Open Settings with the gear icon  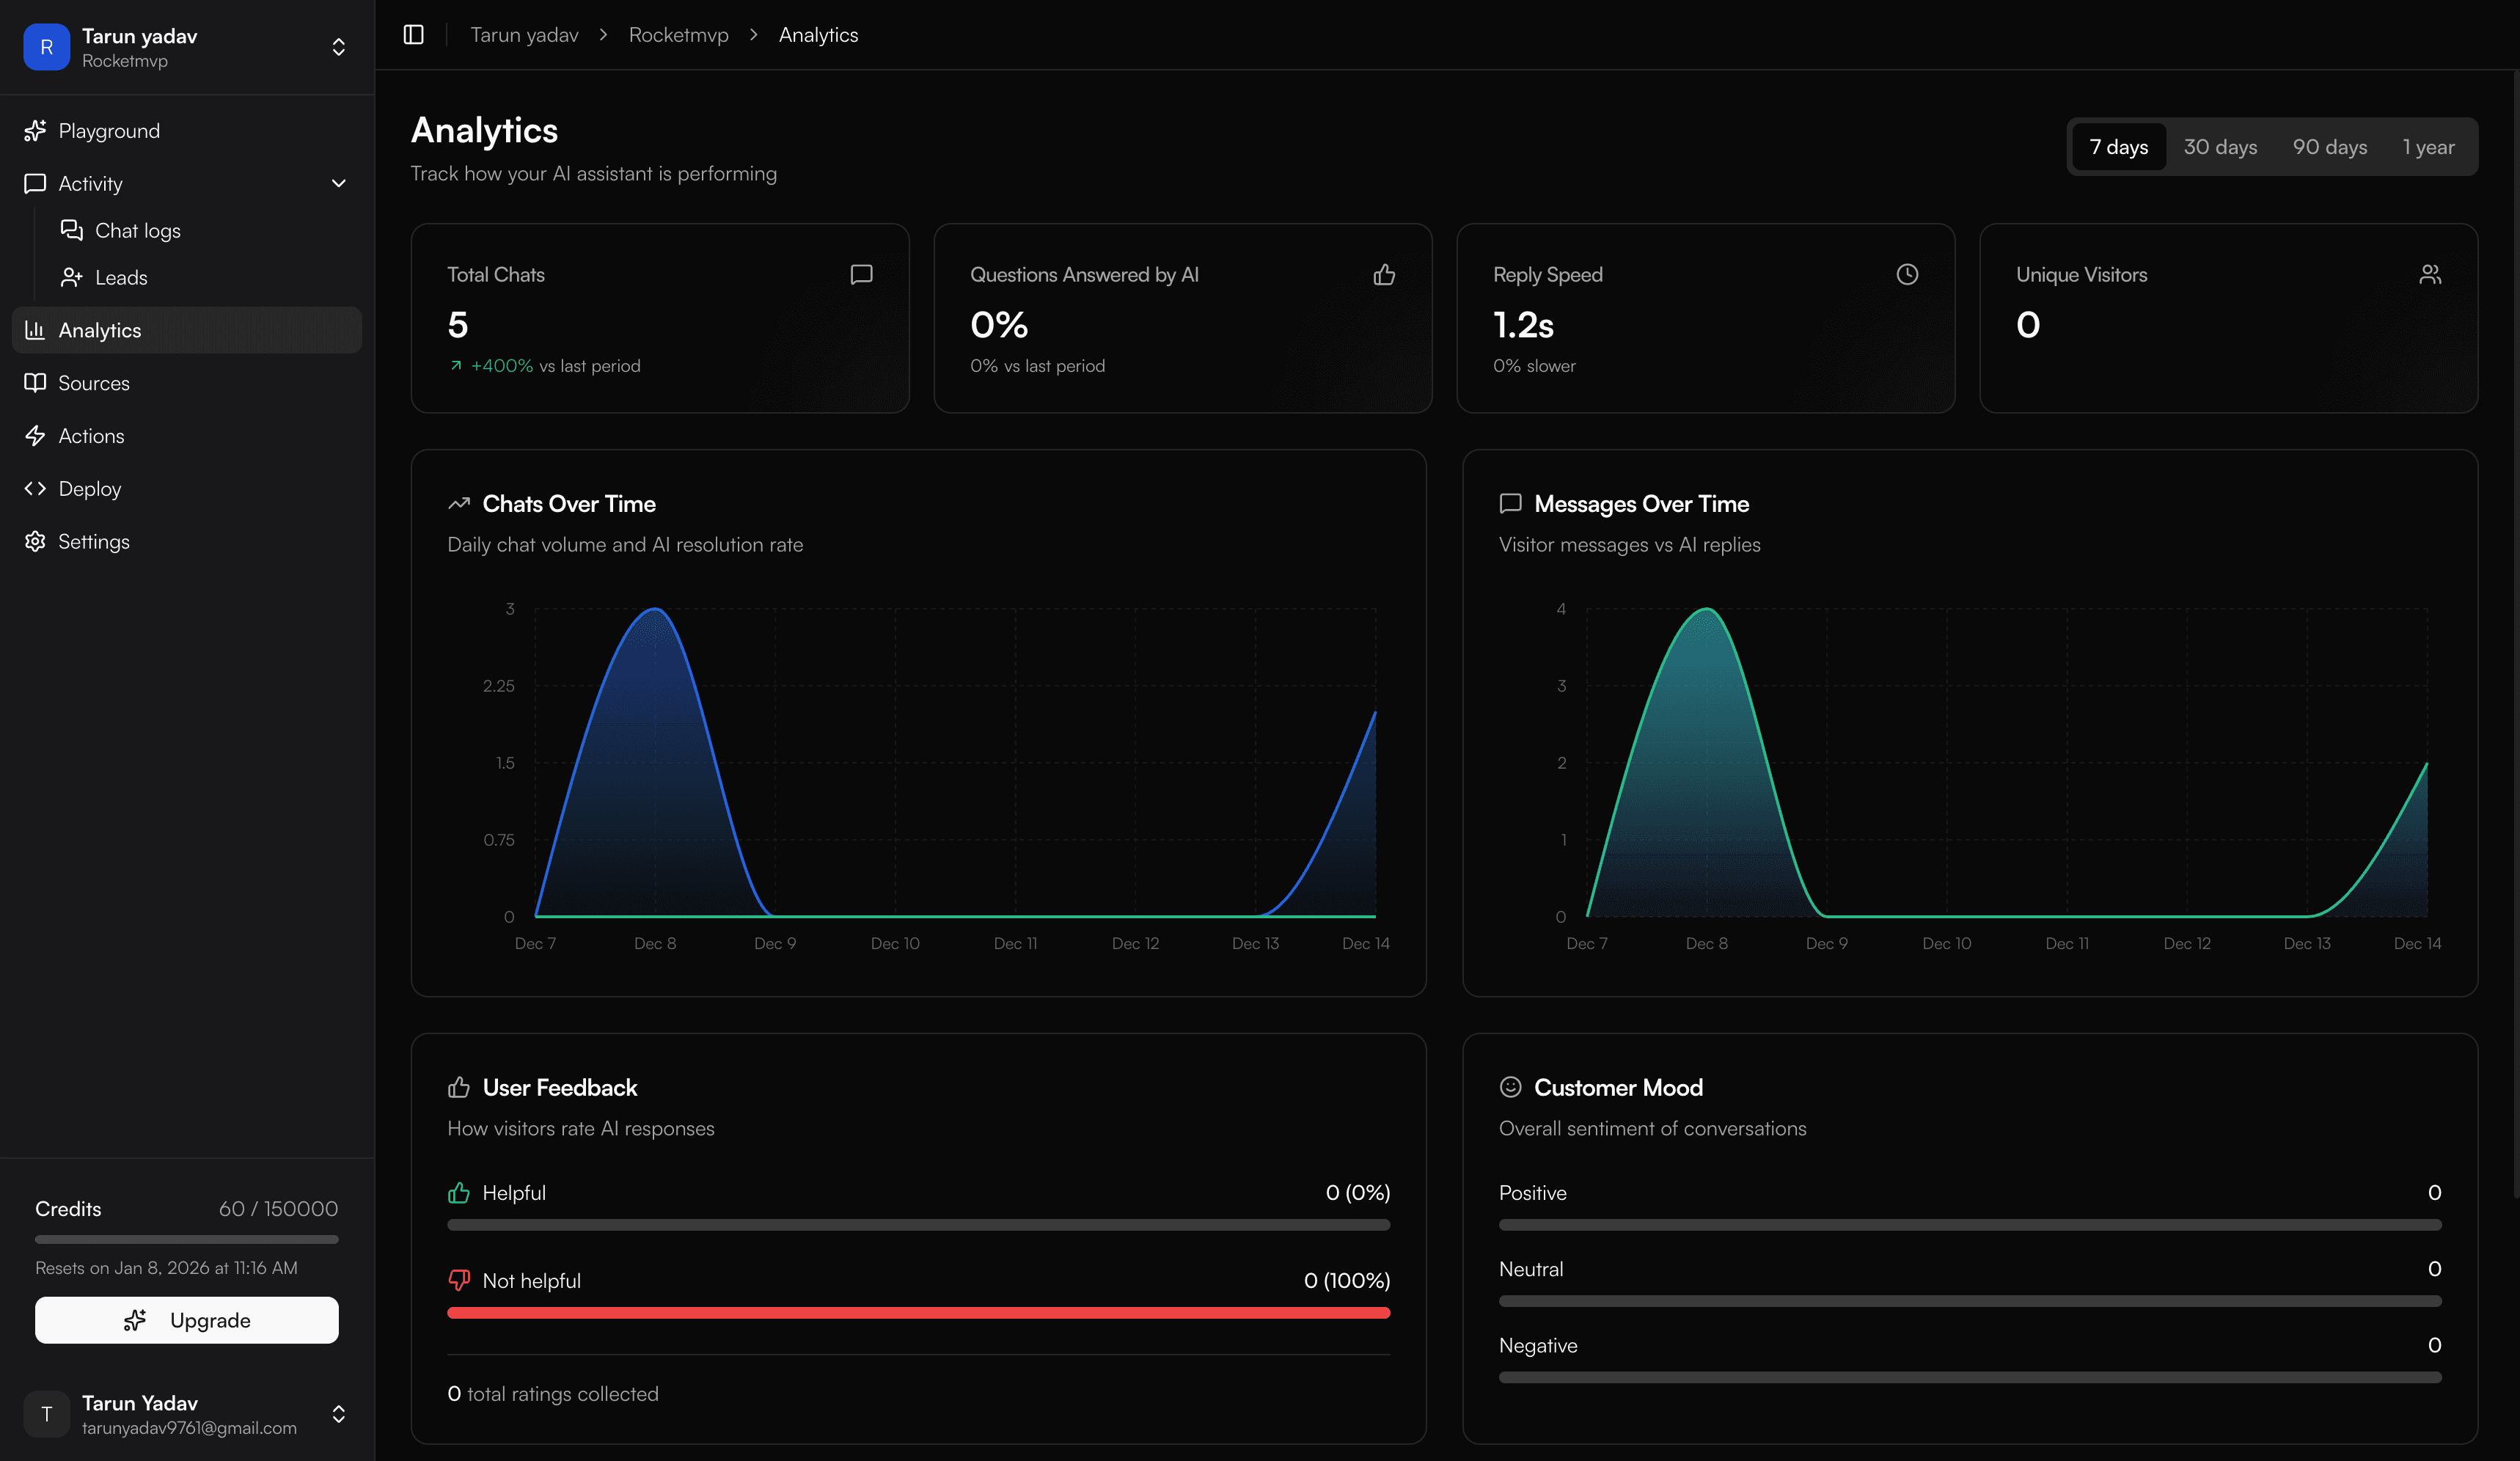[35, 541]
